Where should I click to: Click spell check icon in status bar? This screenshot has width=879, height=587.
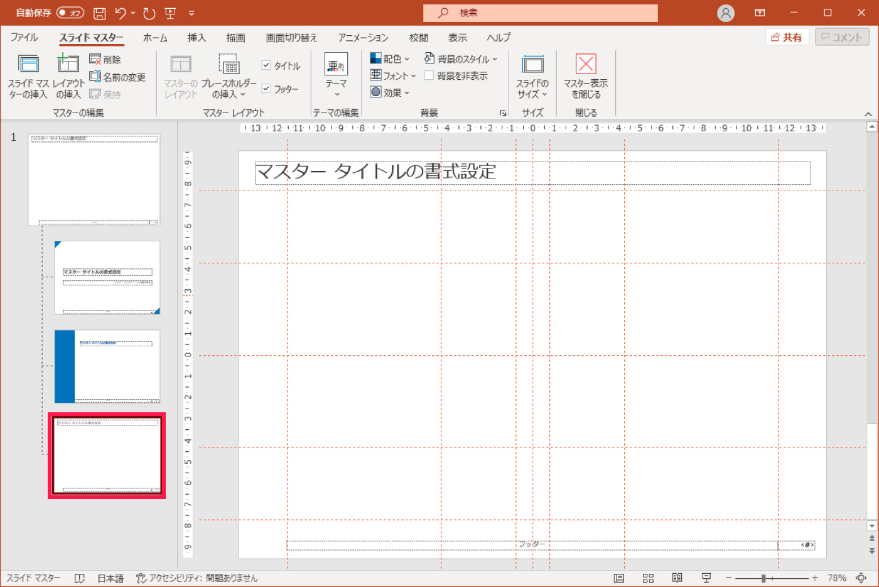[80, 578]
